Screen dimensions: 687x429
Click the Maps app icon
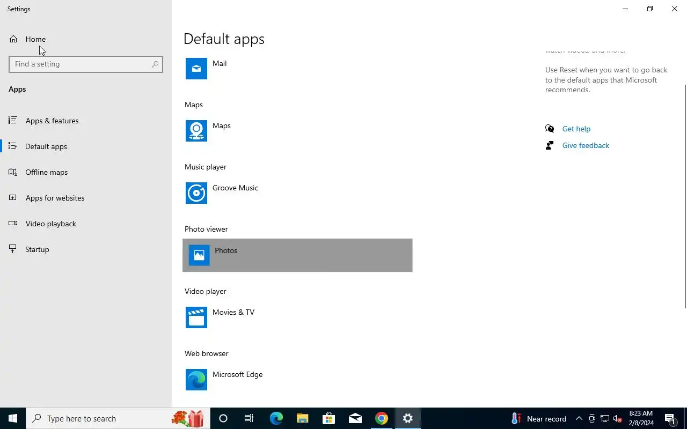[196, 131]
